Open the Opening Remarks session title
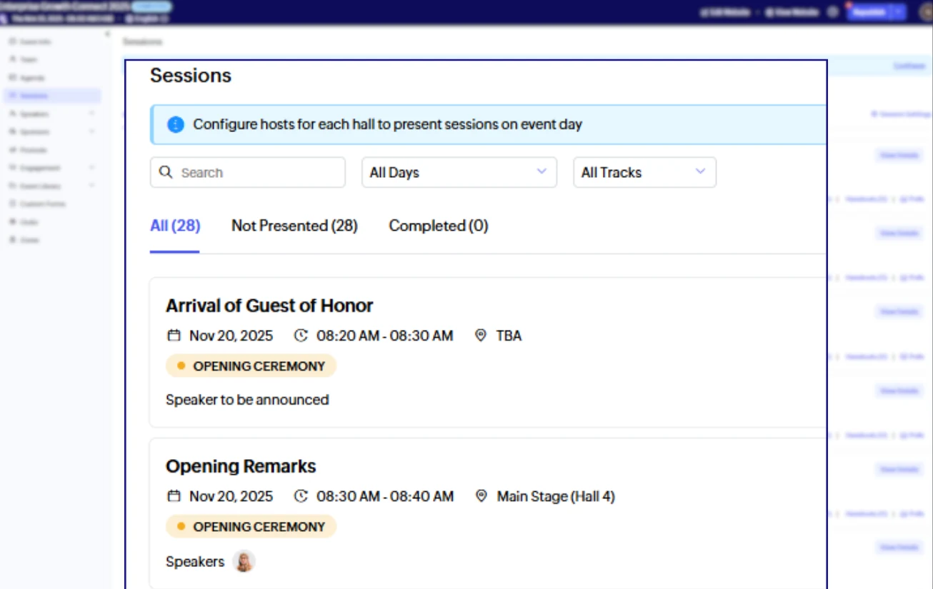933x589 pixels. (x=241, y=466)
